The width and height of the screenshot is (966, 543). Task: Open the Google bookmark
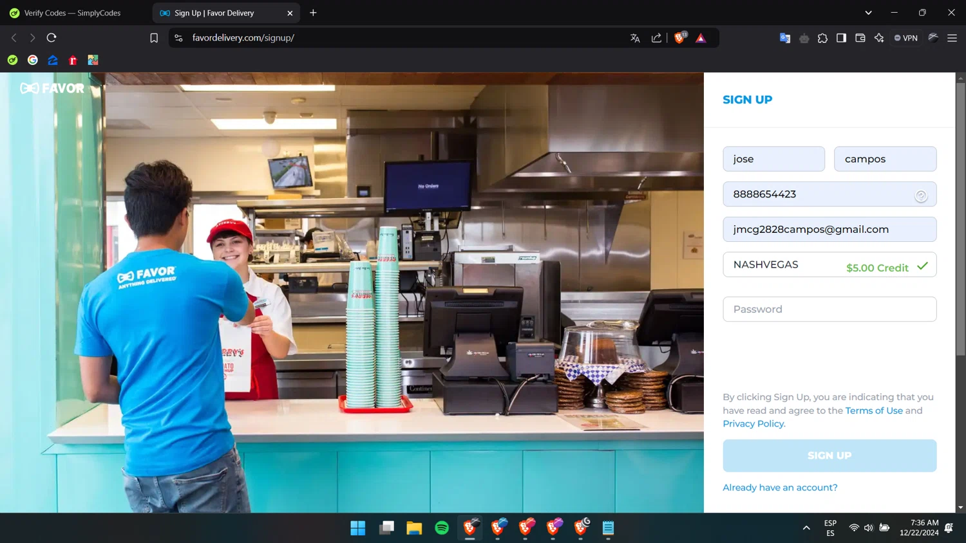point(33,60)
